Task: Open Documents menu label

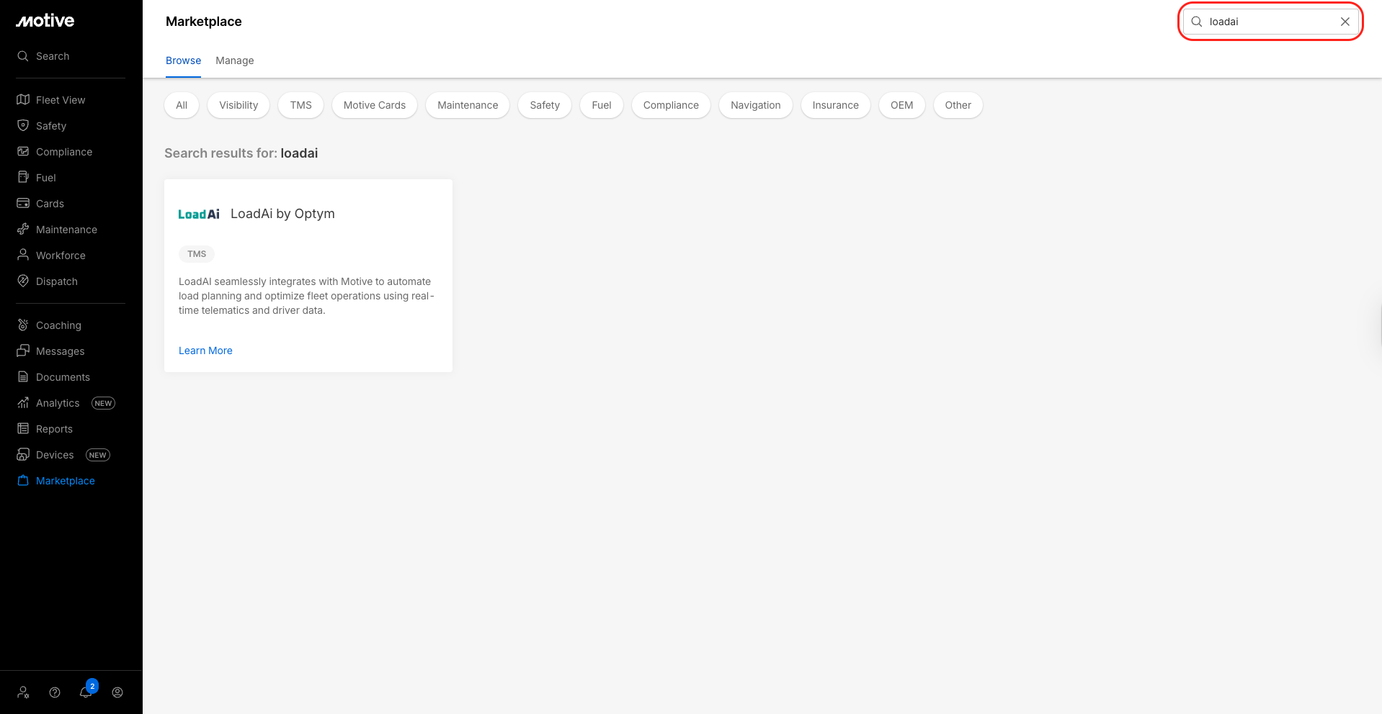Action: (x=63, y=377)
